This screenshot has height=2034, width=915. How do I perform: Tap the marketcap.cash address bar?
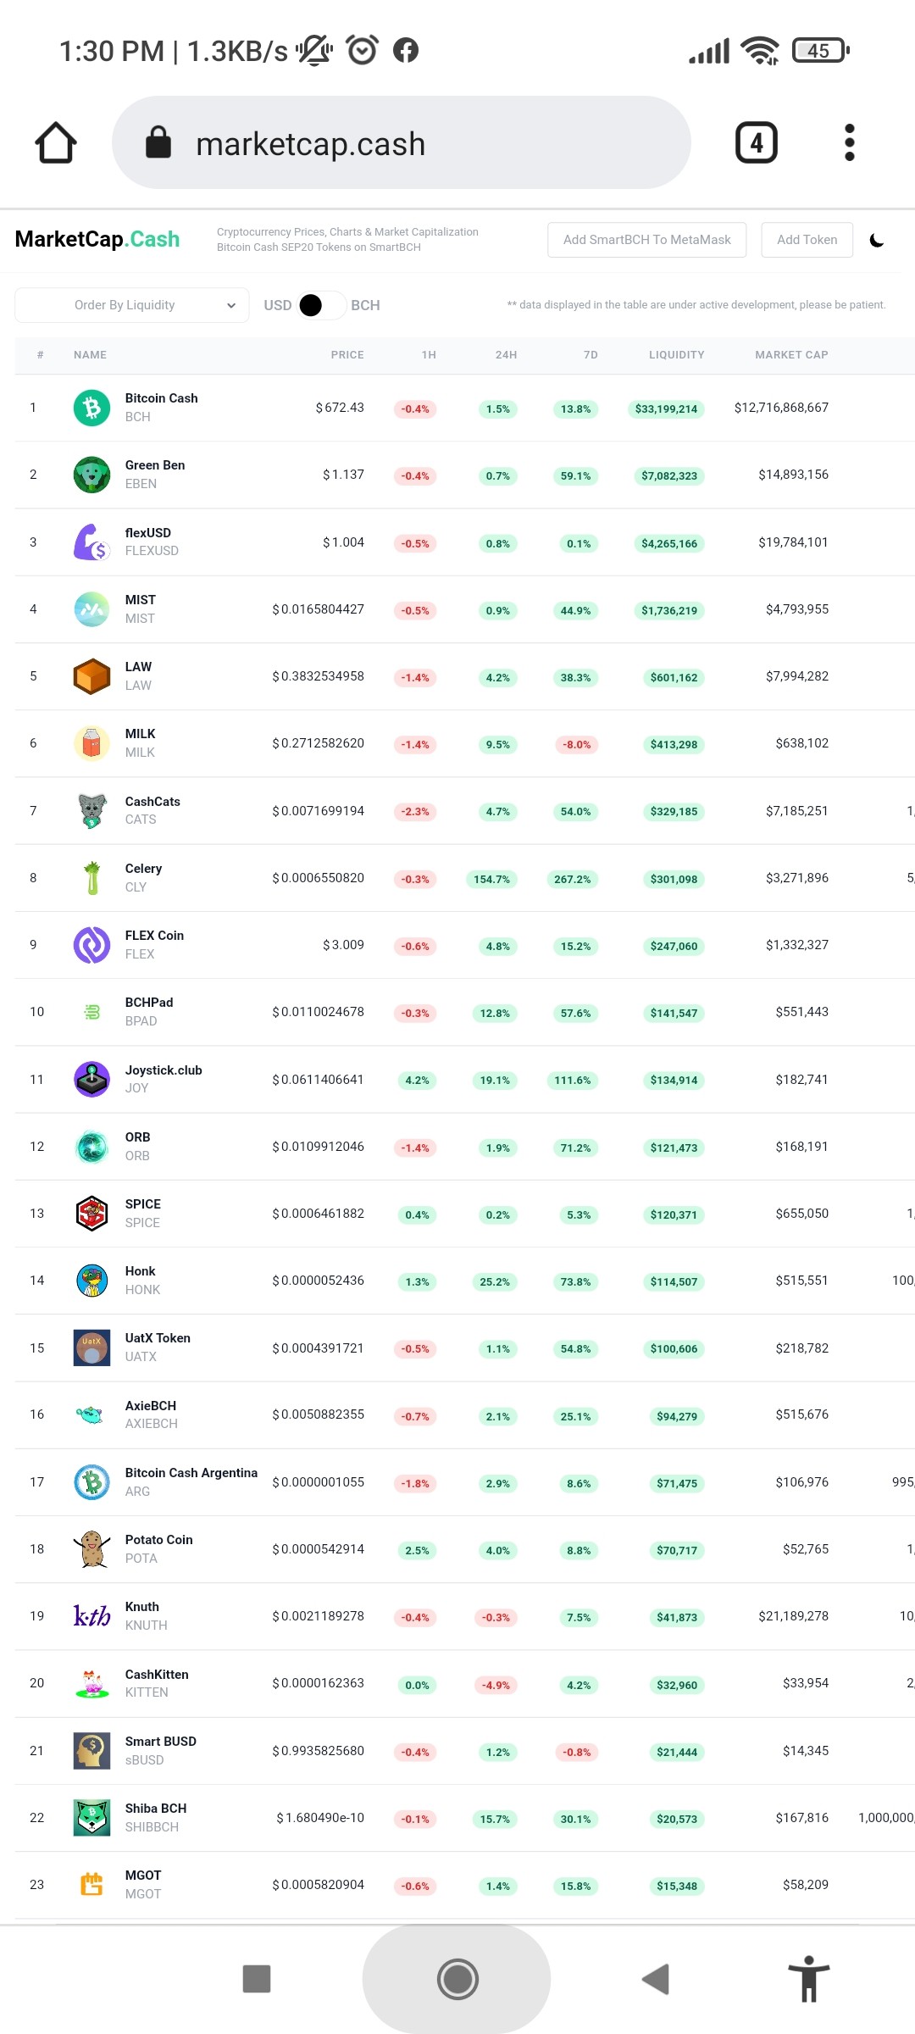[x=402, y=142]
